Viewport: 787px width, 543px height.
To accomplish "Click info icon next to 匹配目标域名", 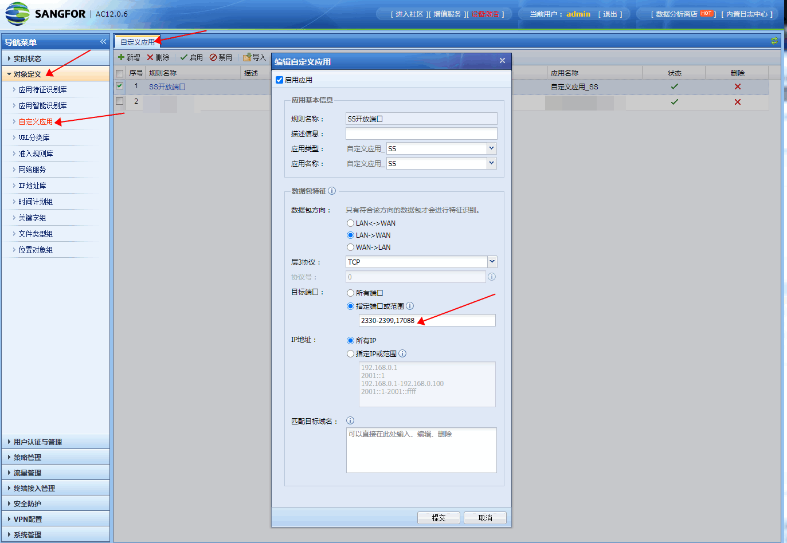I will (x=350, y=420).
